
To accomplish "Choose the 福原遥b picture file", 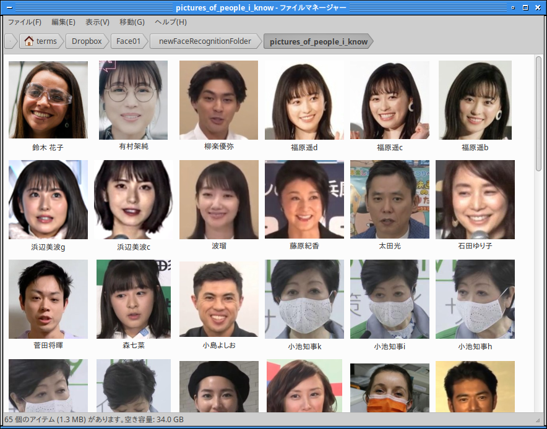I will coord(475,100).
